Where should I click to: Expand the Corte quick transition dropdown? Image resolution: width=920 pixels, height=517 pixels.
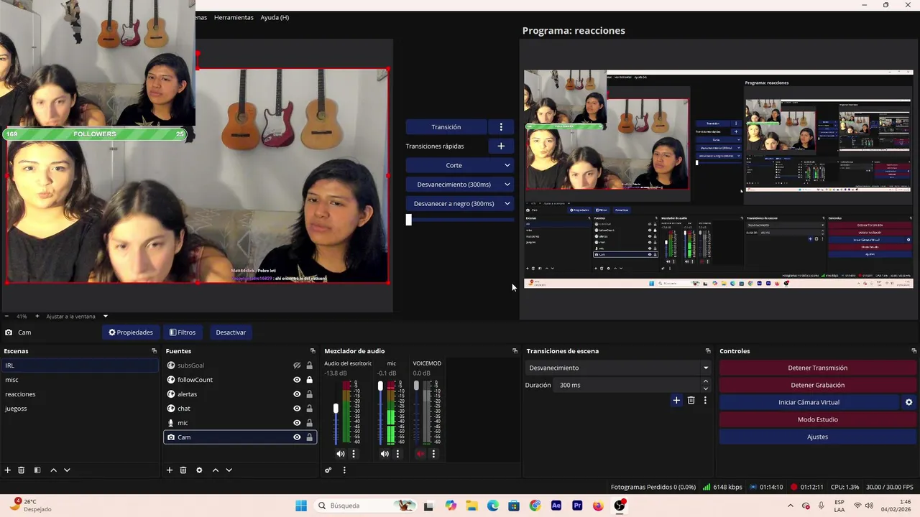click(x=507, y=165)
